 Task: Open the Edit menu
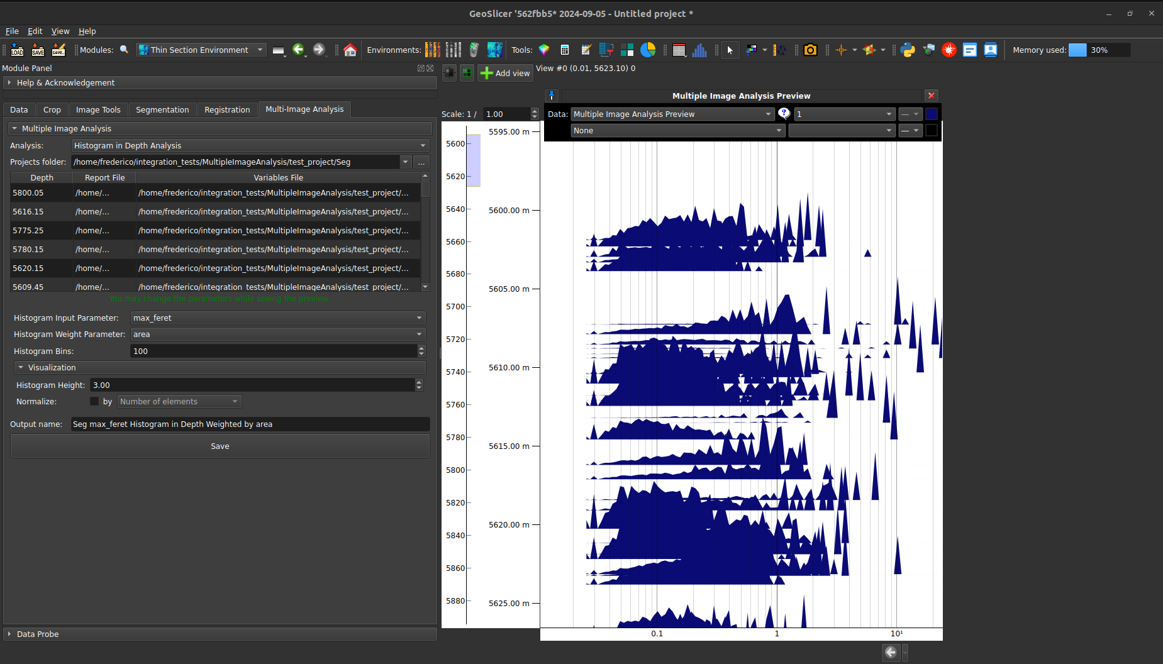(x=35, y=31)
